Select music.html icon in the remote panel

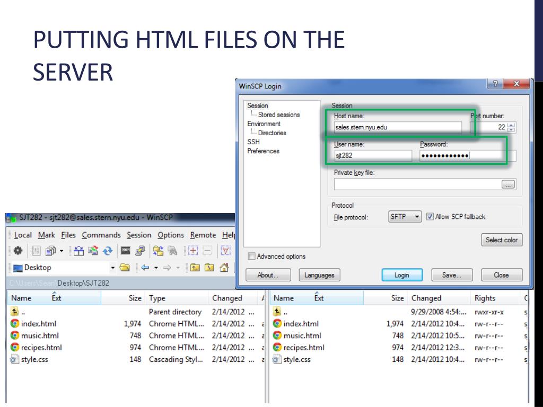(277, 335)
